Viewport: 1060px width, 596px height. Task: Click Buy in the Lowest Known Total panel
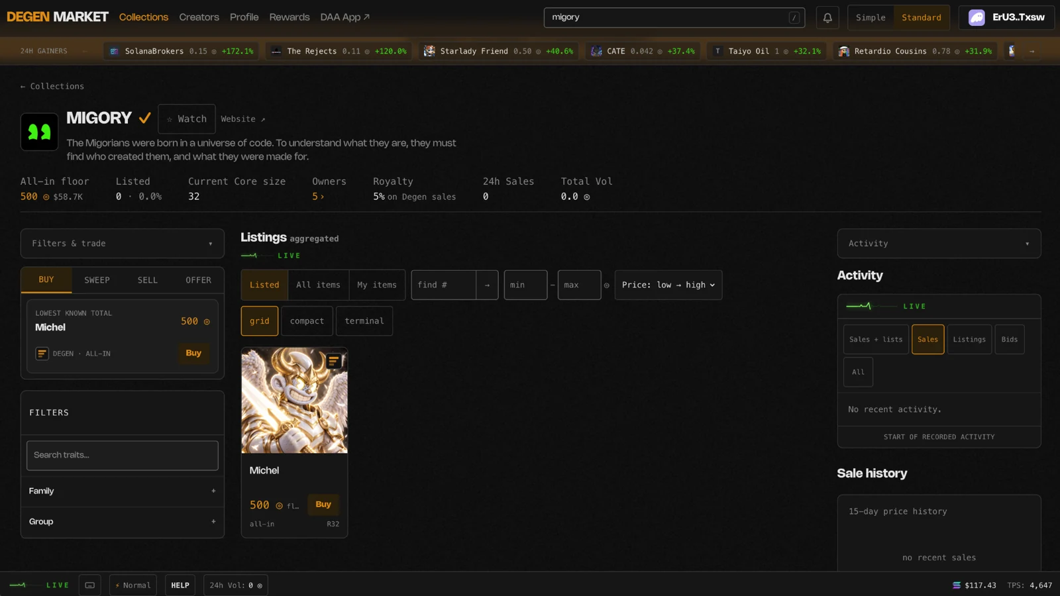pos(193,354)
